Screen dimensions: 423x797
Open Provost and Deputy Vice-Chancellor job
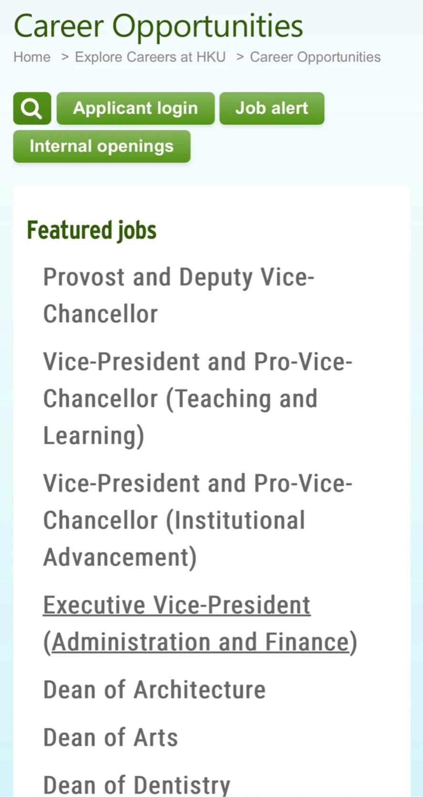(179, 296)
